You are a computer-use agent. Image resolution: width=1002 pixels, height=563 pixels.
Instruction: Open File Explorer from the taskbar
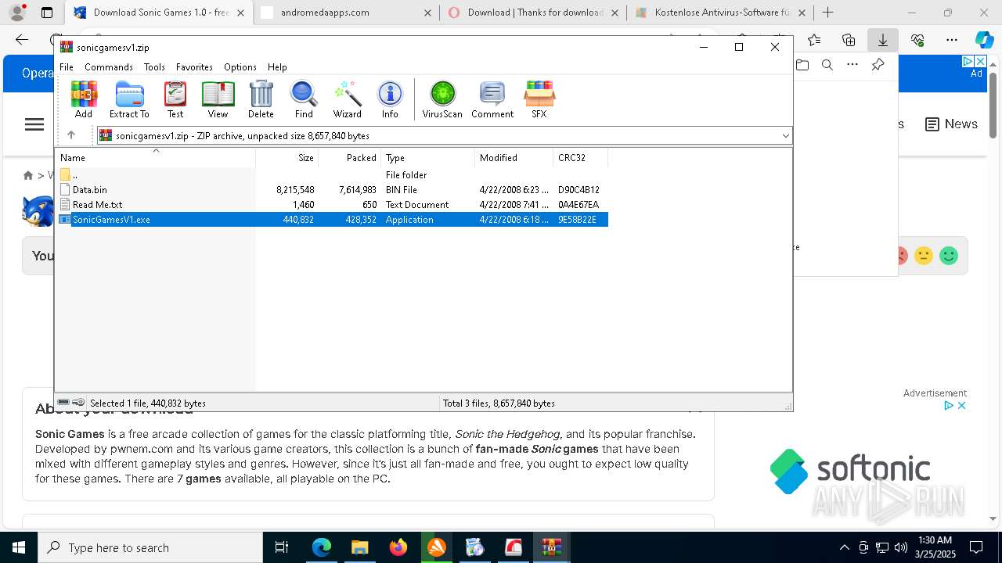[x=359, y=547]
